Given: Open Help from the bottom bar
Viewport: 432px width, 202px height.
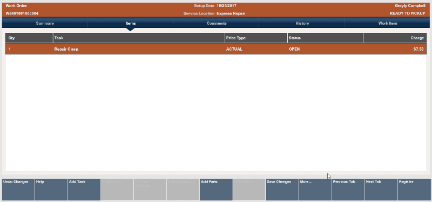Looking at the screenshot, I should click(51, 190).
